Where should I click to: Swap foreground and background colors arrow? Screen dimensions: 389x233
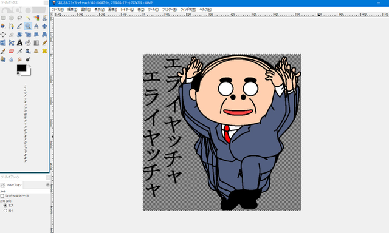(29, 66)
